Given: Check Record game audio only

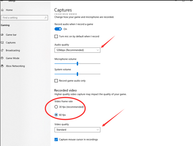Looking at the screenshot, I should point(56,81).
